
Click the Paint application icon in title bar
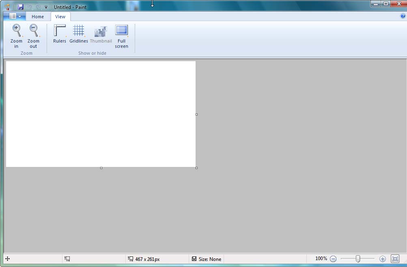(7, 7)
